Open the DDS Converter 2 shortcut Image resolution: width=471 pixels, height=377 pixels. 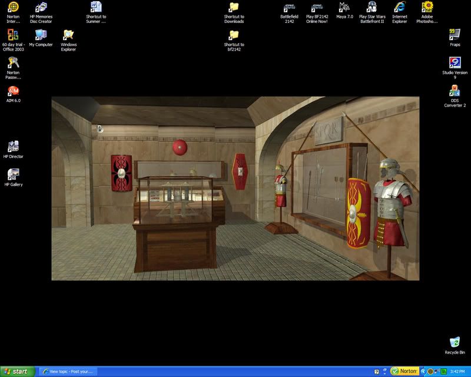pos(455,96)
